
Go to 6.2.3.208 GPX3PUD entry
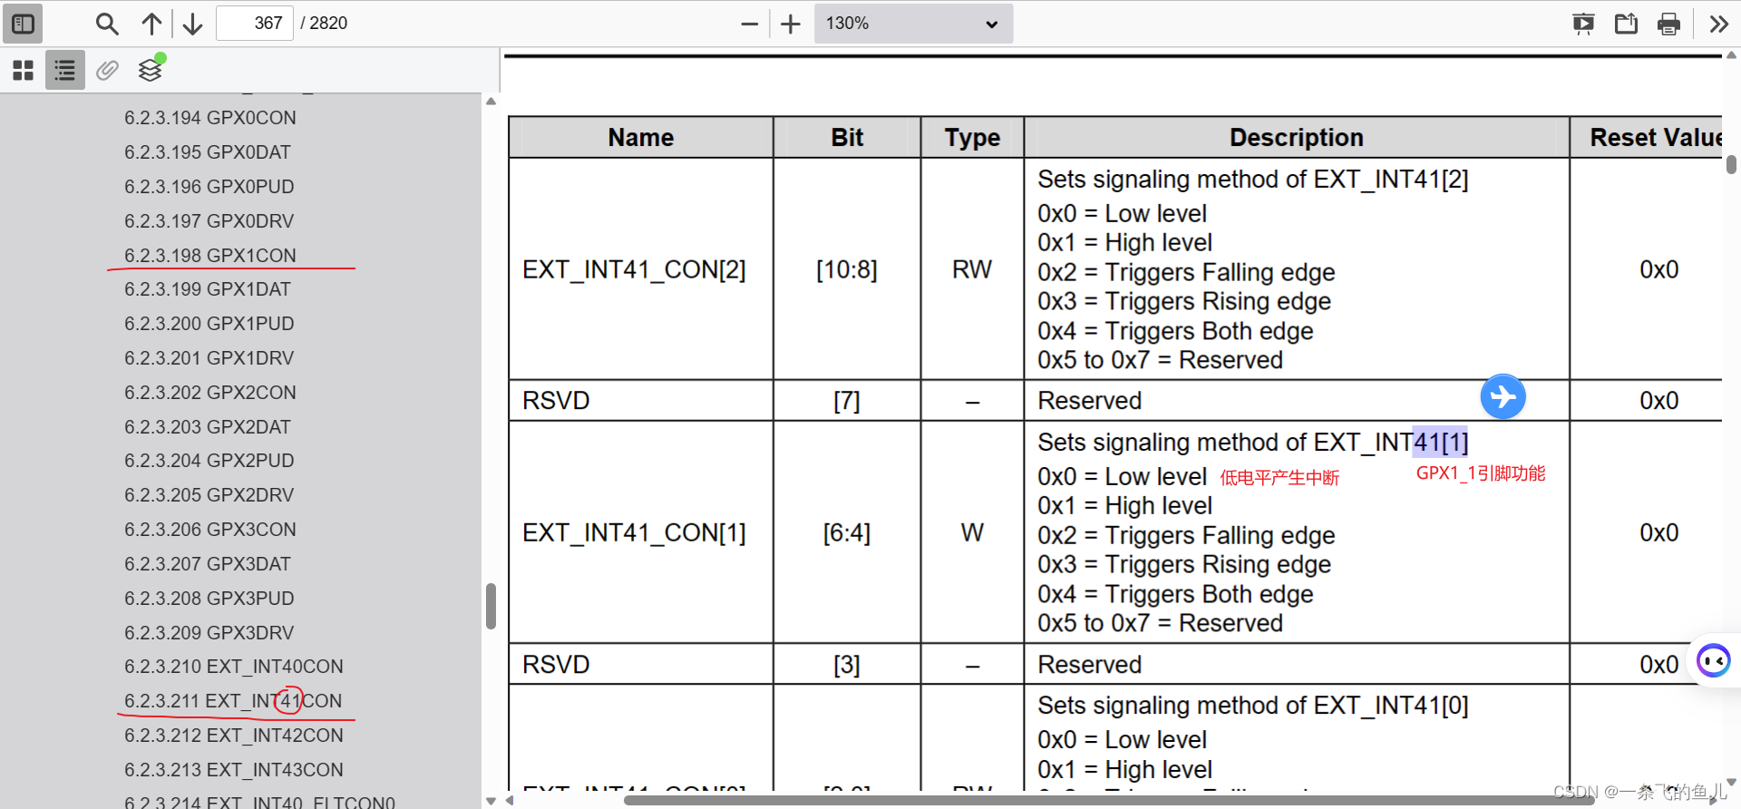click(209, 599)
